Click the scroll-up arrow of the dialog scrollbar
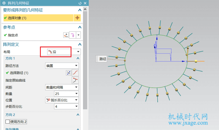The height and width of the screenshot is (130, 219). 85,9
